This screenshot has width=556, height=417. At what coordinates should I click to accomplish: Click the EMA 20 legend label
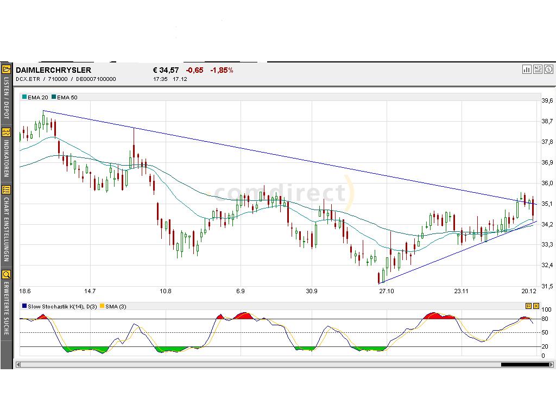click(x=37, y=97)
